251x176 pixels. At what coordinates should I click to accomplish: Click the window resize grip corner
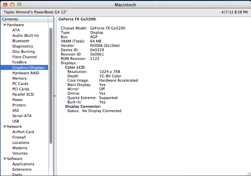(249, 174)
